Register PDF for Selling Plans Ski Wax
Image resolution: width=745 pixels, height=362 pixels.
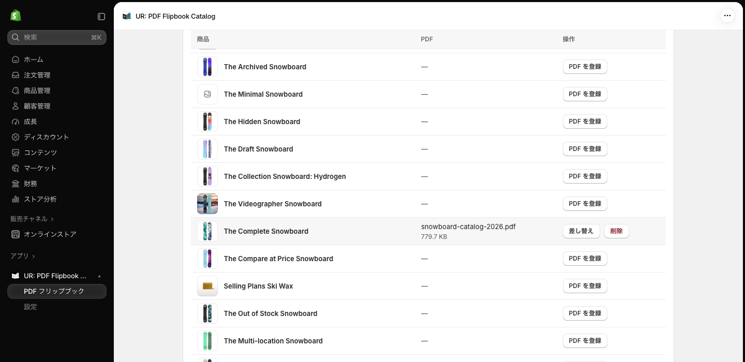click(x=585, y=286)
